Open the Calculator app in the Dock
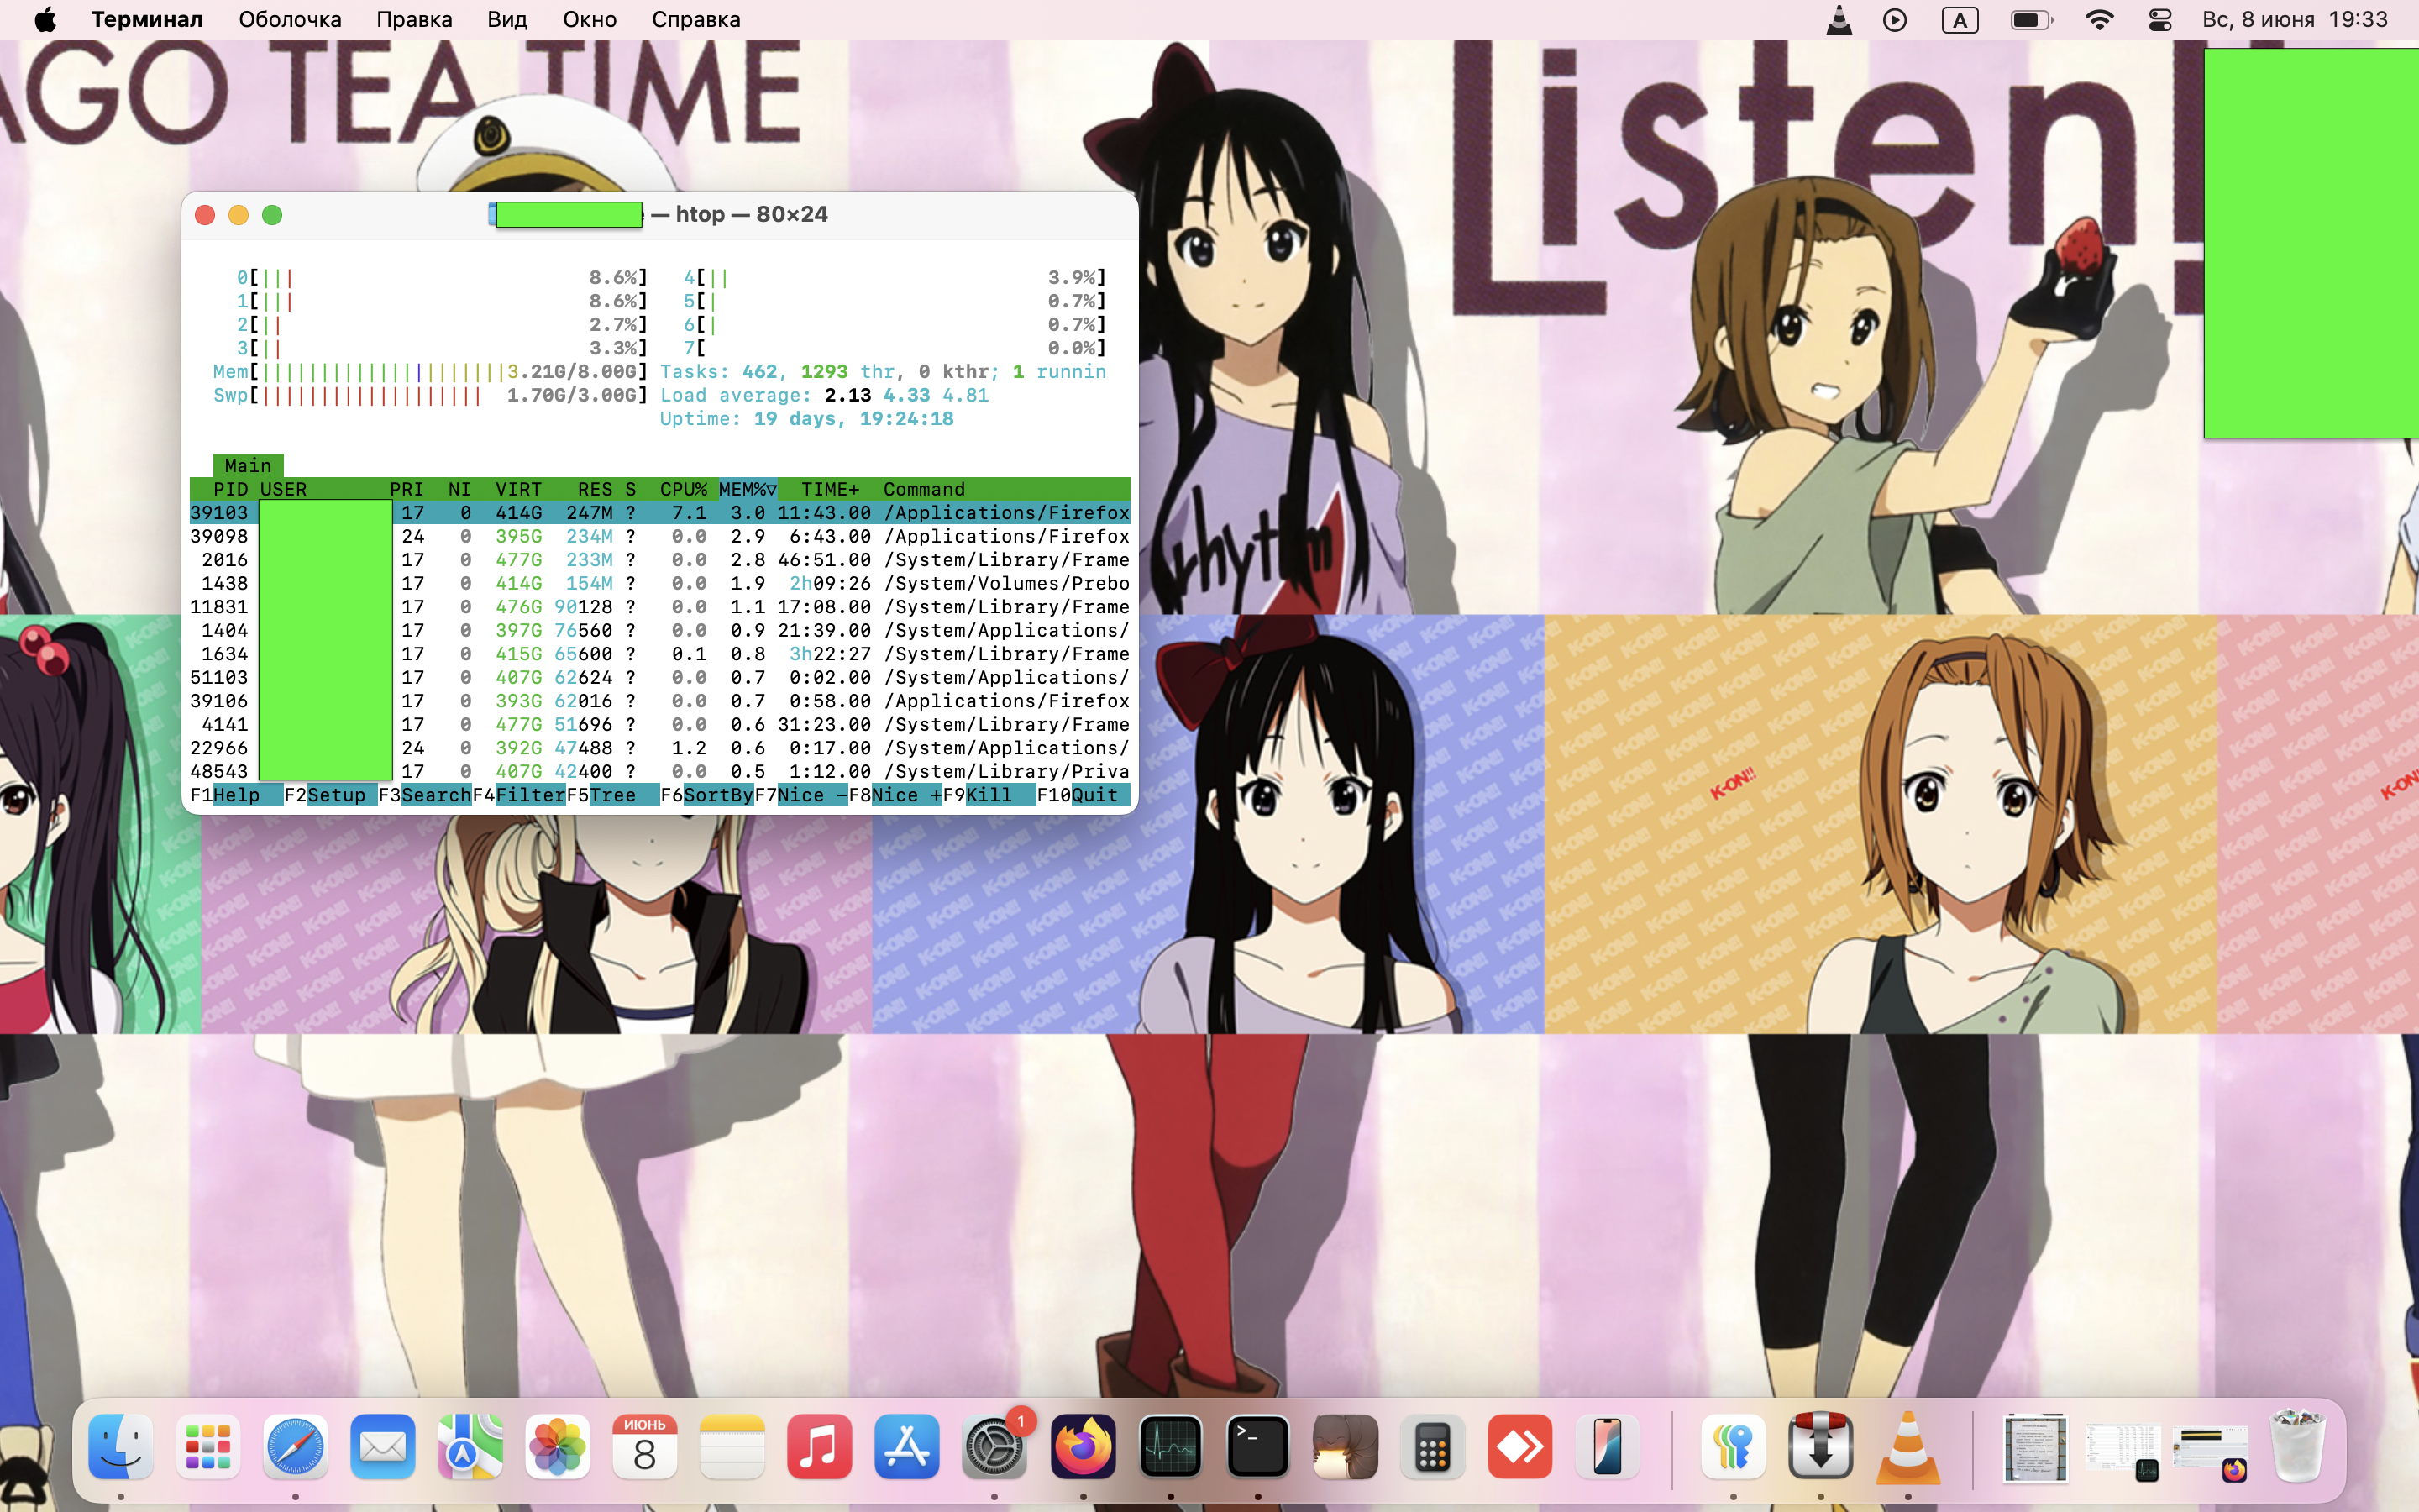Image resolution: width=2419 pixels, height=1512 pixels. coord(1431,1446)
